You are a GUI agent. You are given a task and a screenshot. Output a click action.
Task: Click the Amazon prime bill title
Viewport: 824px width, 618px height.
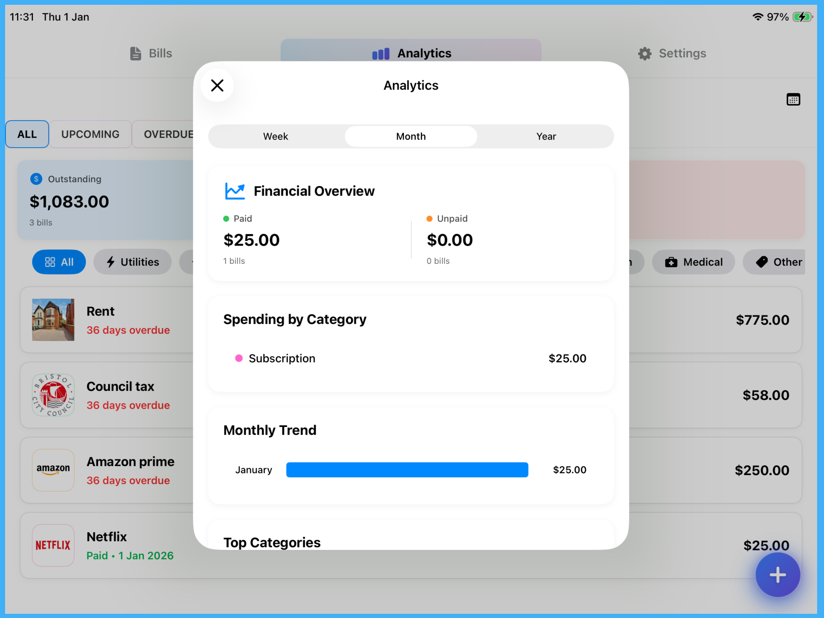tap(130, 461)
